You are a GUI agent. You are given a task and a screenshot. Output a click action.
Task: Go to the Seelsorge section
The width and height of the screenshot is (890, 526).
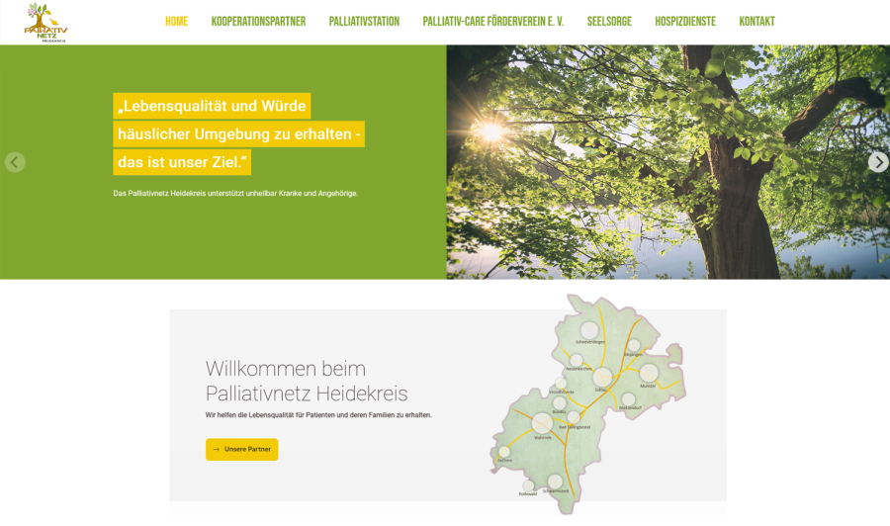[609, 22]
